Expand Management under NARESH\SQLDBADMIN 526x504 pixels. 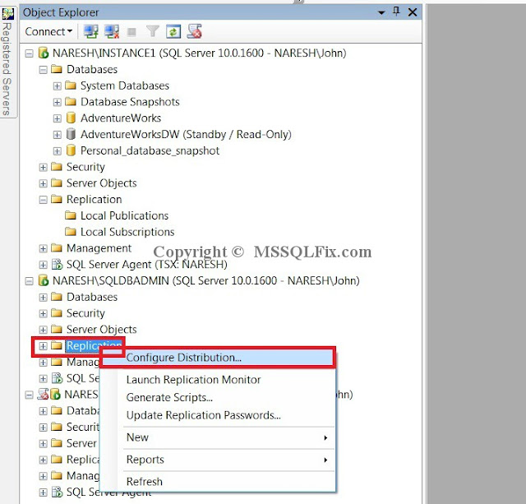coord(43,363)
